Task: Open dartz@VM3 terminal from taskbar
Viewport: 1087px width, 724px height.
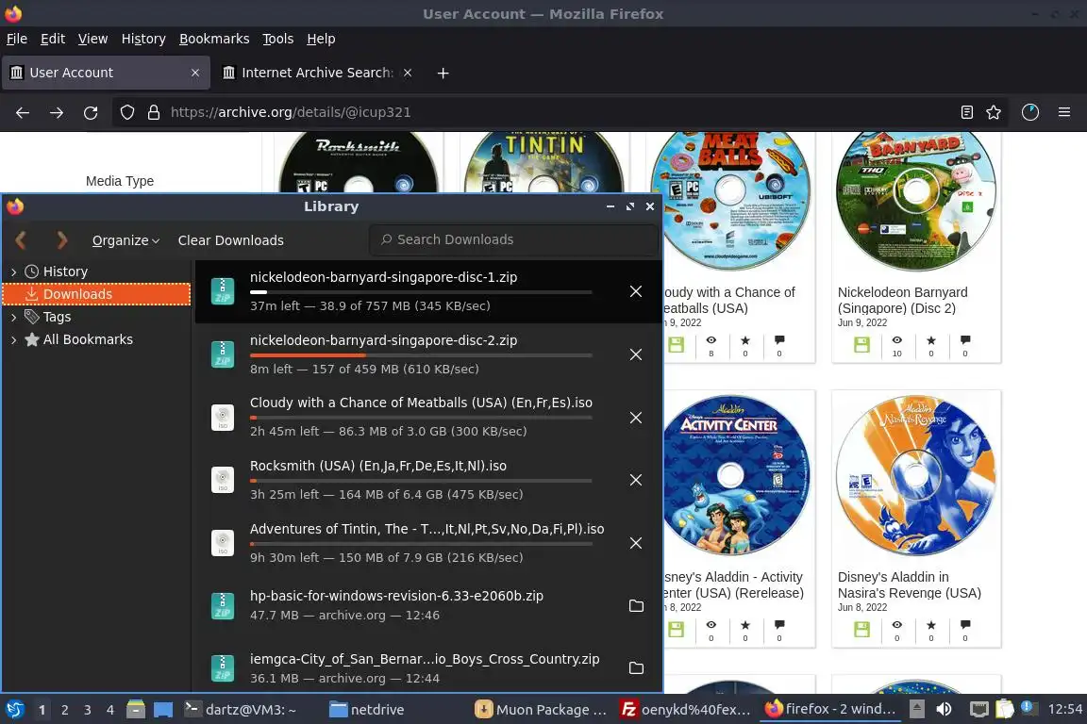Action: 242,710
